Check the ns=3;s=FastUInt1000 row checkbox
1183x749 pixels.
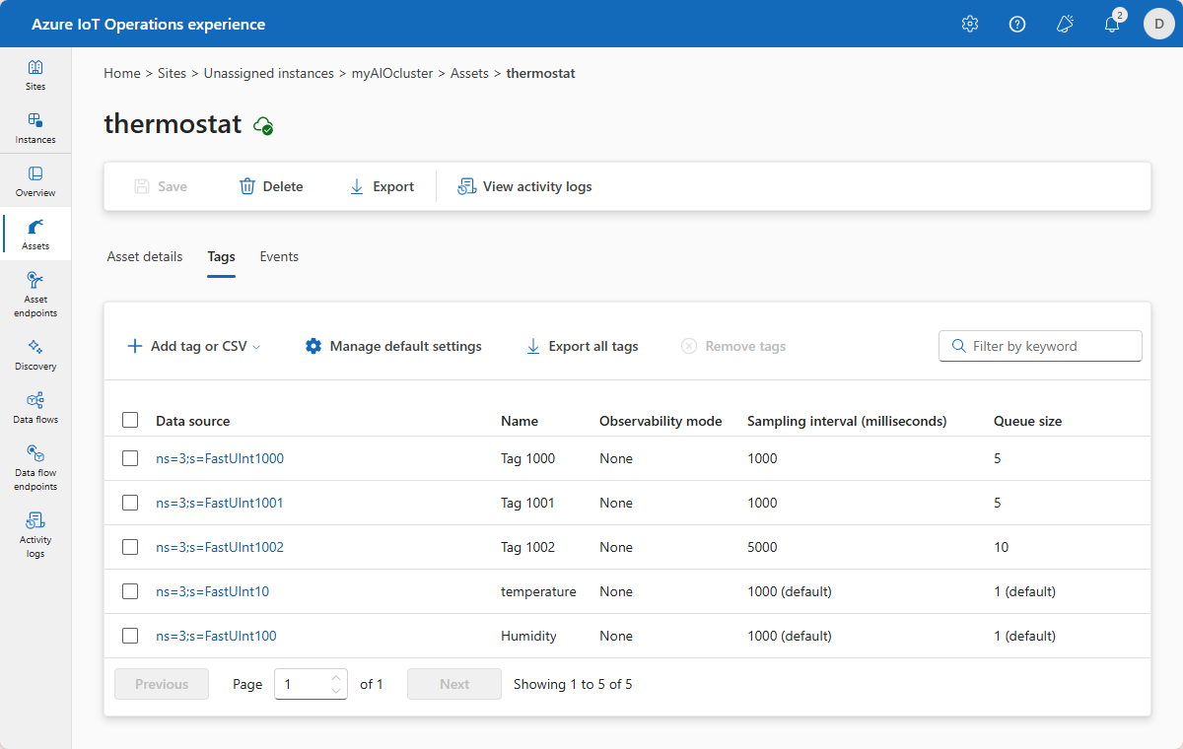(x=130, y=458)
